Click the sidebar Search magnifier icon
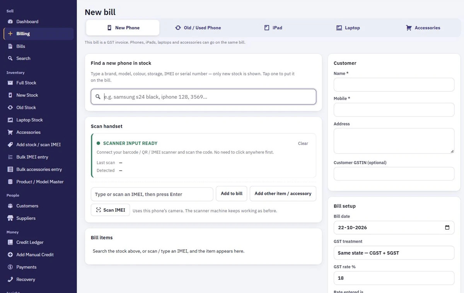This screenshot has width=464, height=293. (x=10, y=58)
